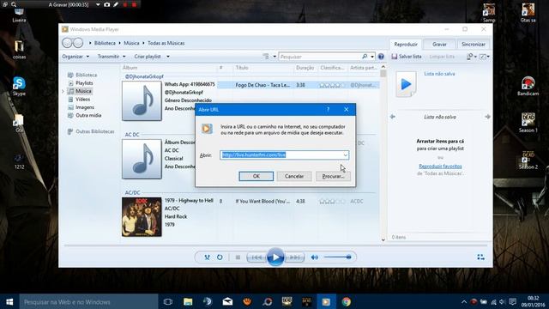Open the Biblioteca breadcrumb
This screenshot has width=549, height=309.
(x=105, y=43)
